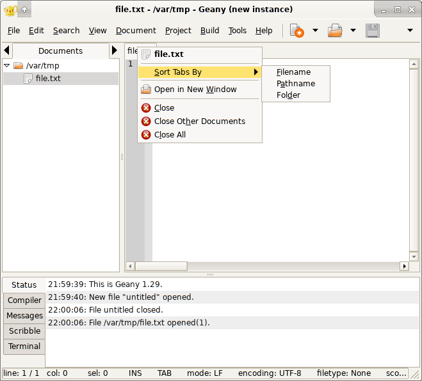Open the new file dropdown arrow
This screenshot has width=422, height=381.
[315, 31]
